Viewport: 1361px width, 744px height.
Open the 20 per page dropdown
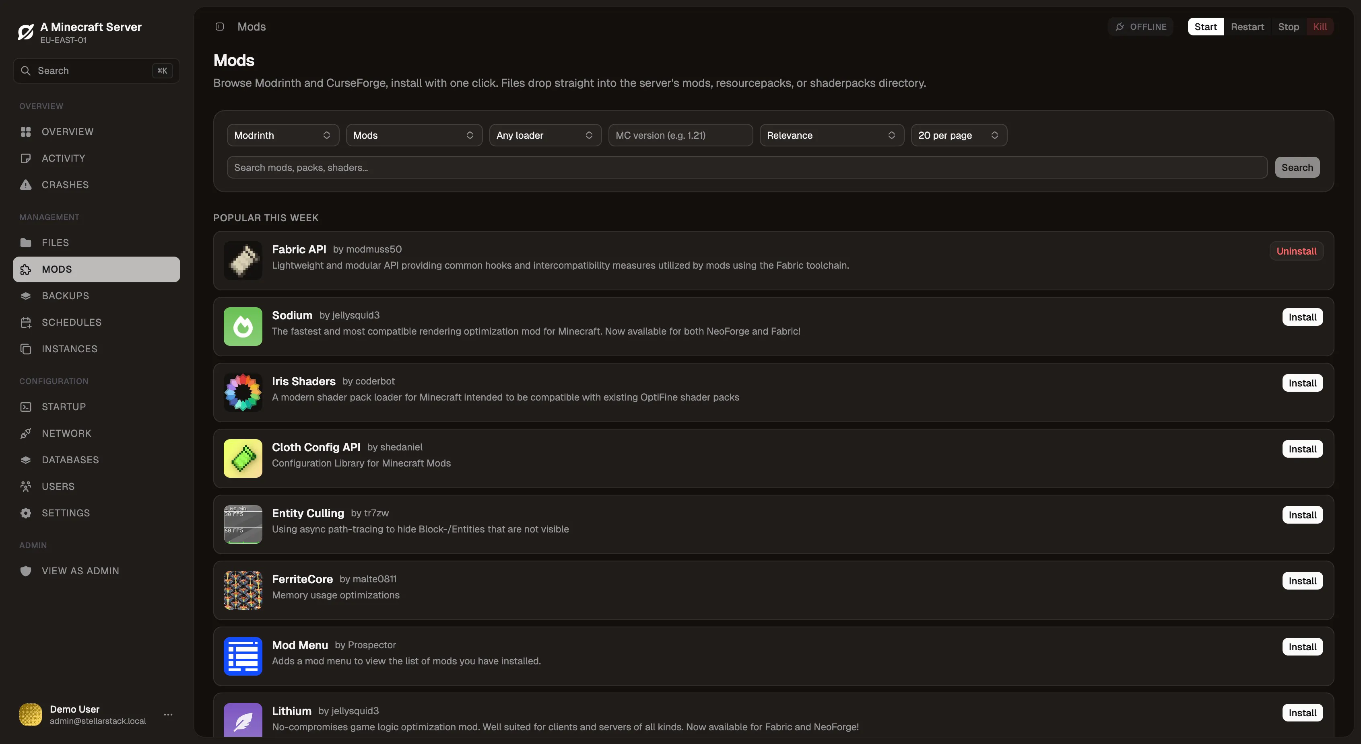coord(959,135)
